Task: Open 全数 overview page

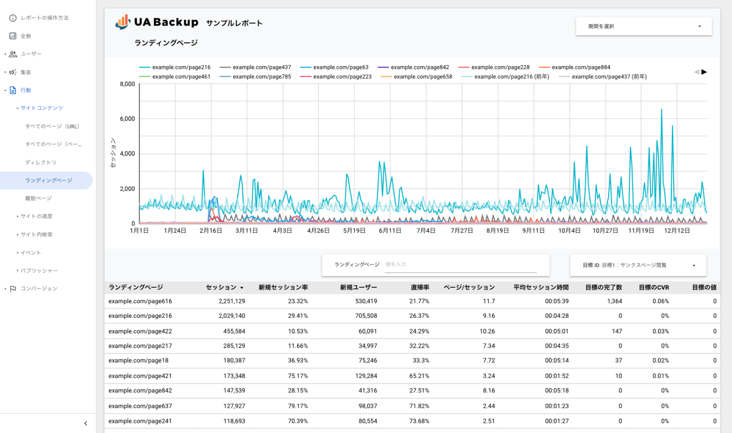Action: pyautogui.click(x=26, y=36)
